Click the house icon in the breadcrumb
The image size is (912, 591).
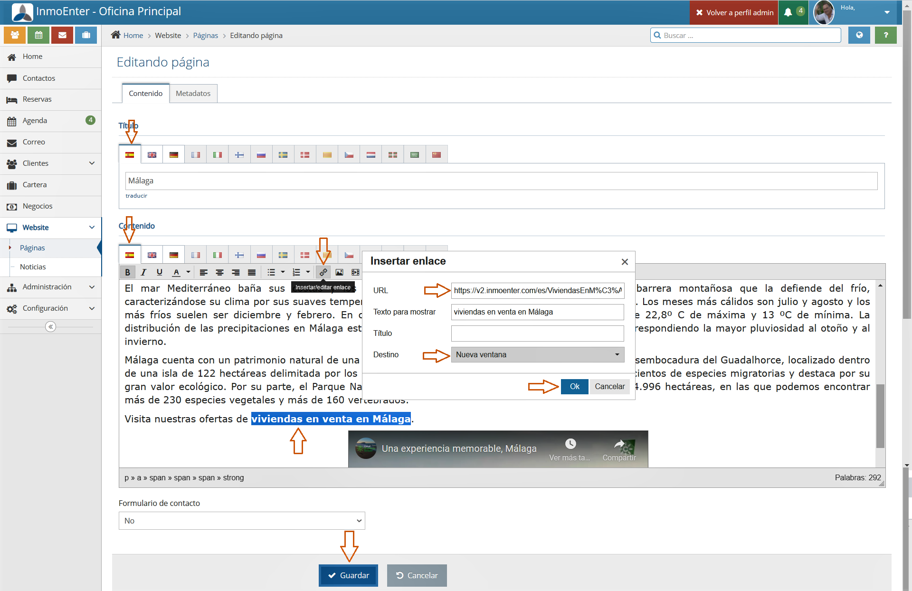pyautogui.click(x=115, y=35)
